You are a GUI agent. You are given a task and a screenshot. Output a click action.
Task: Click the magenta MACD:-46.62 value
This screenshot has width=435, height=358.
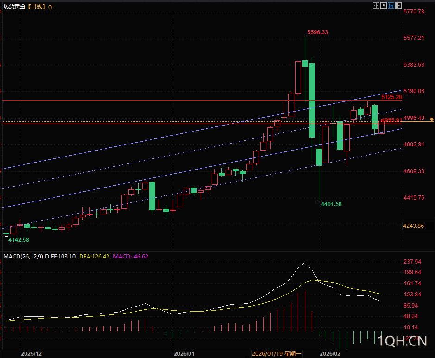(x=131, y=257)
